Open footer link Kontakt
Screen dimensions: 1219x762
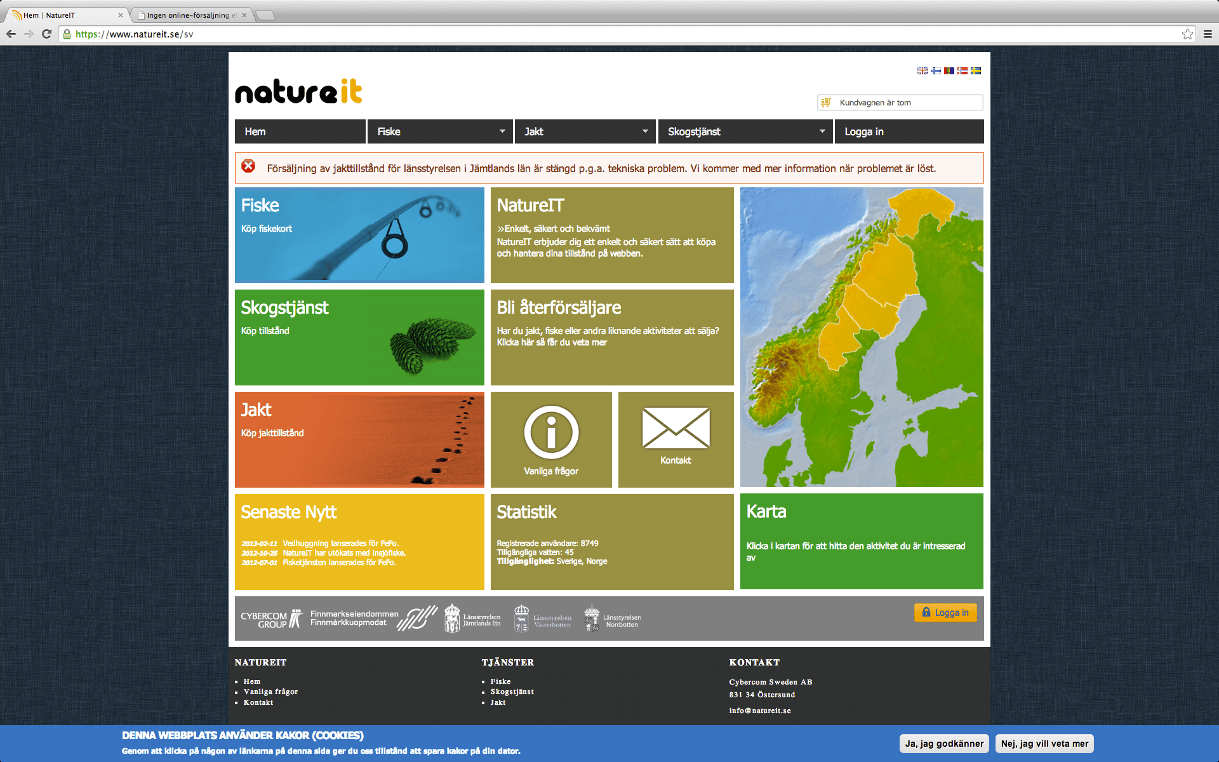(258, 702)
